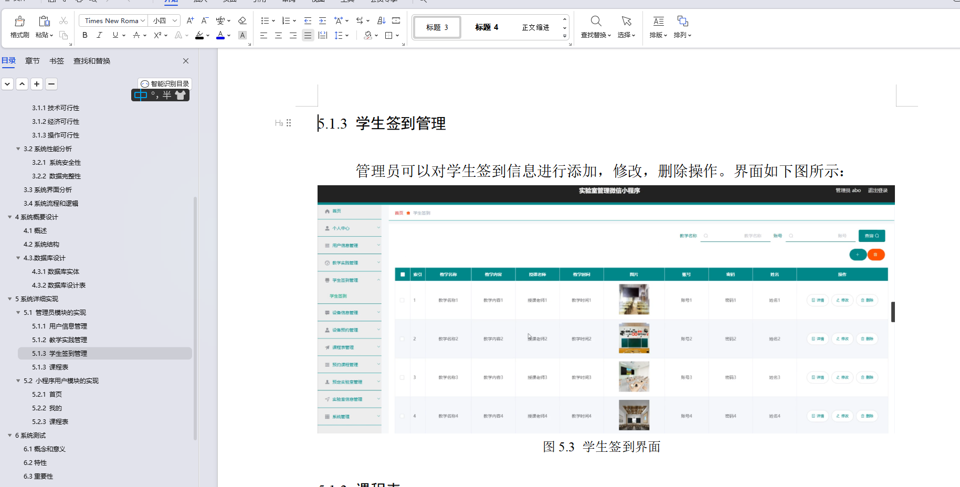Apply superscript formatting with X² icon

click(156, 35)
